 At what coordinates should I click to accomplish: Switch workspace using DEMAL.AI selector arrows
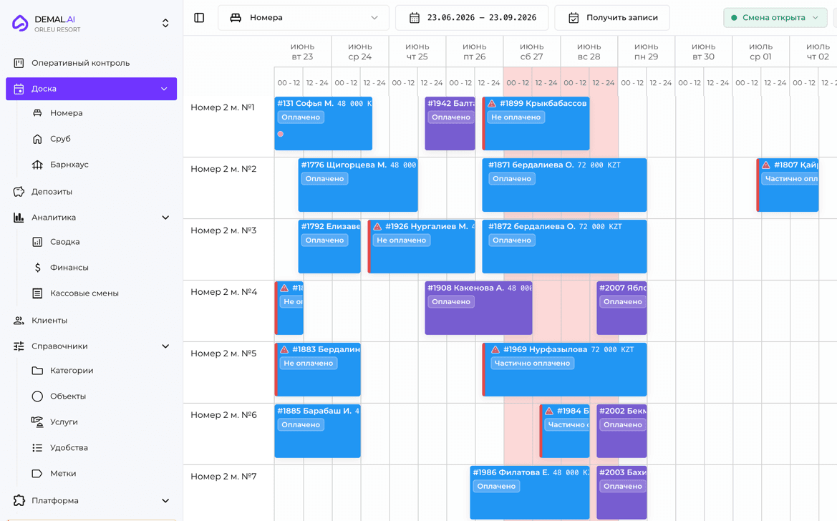click(165, 23)
